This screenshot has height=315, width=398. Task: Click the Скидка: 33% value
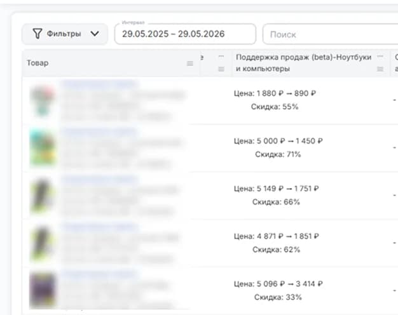[278, 297]
